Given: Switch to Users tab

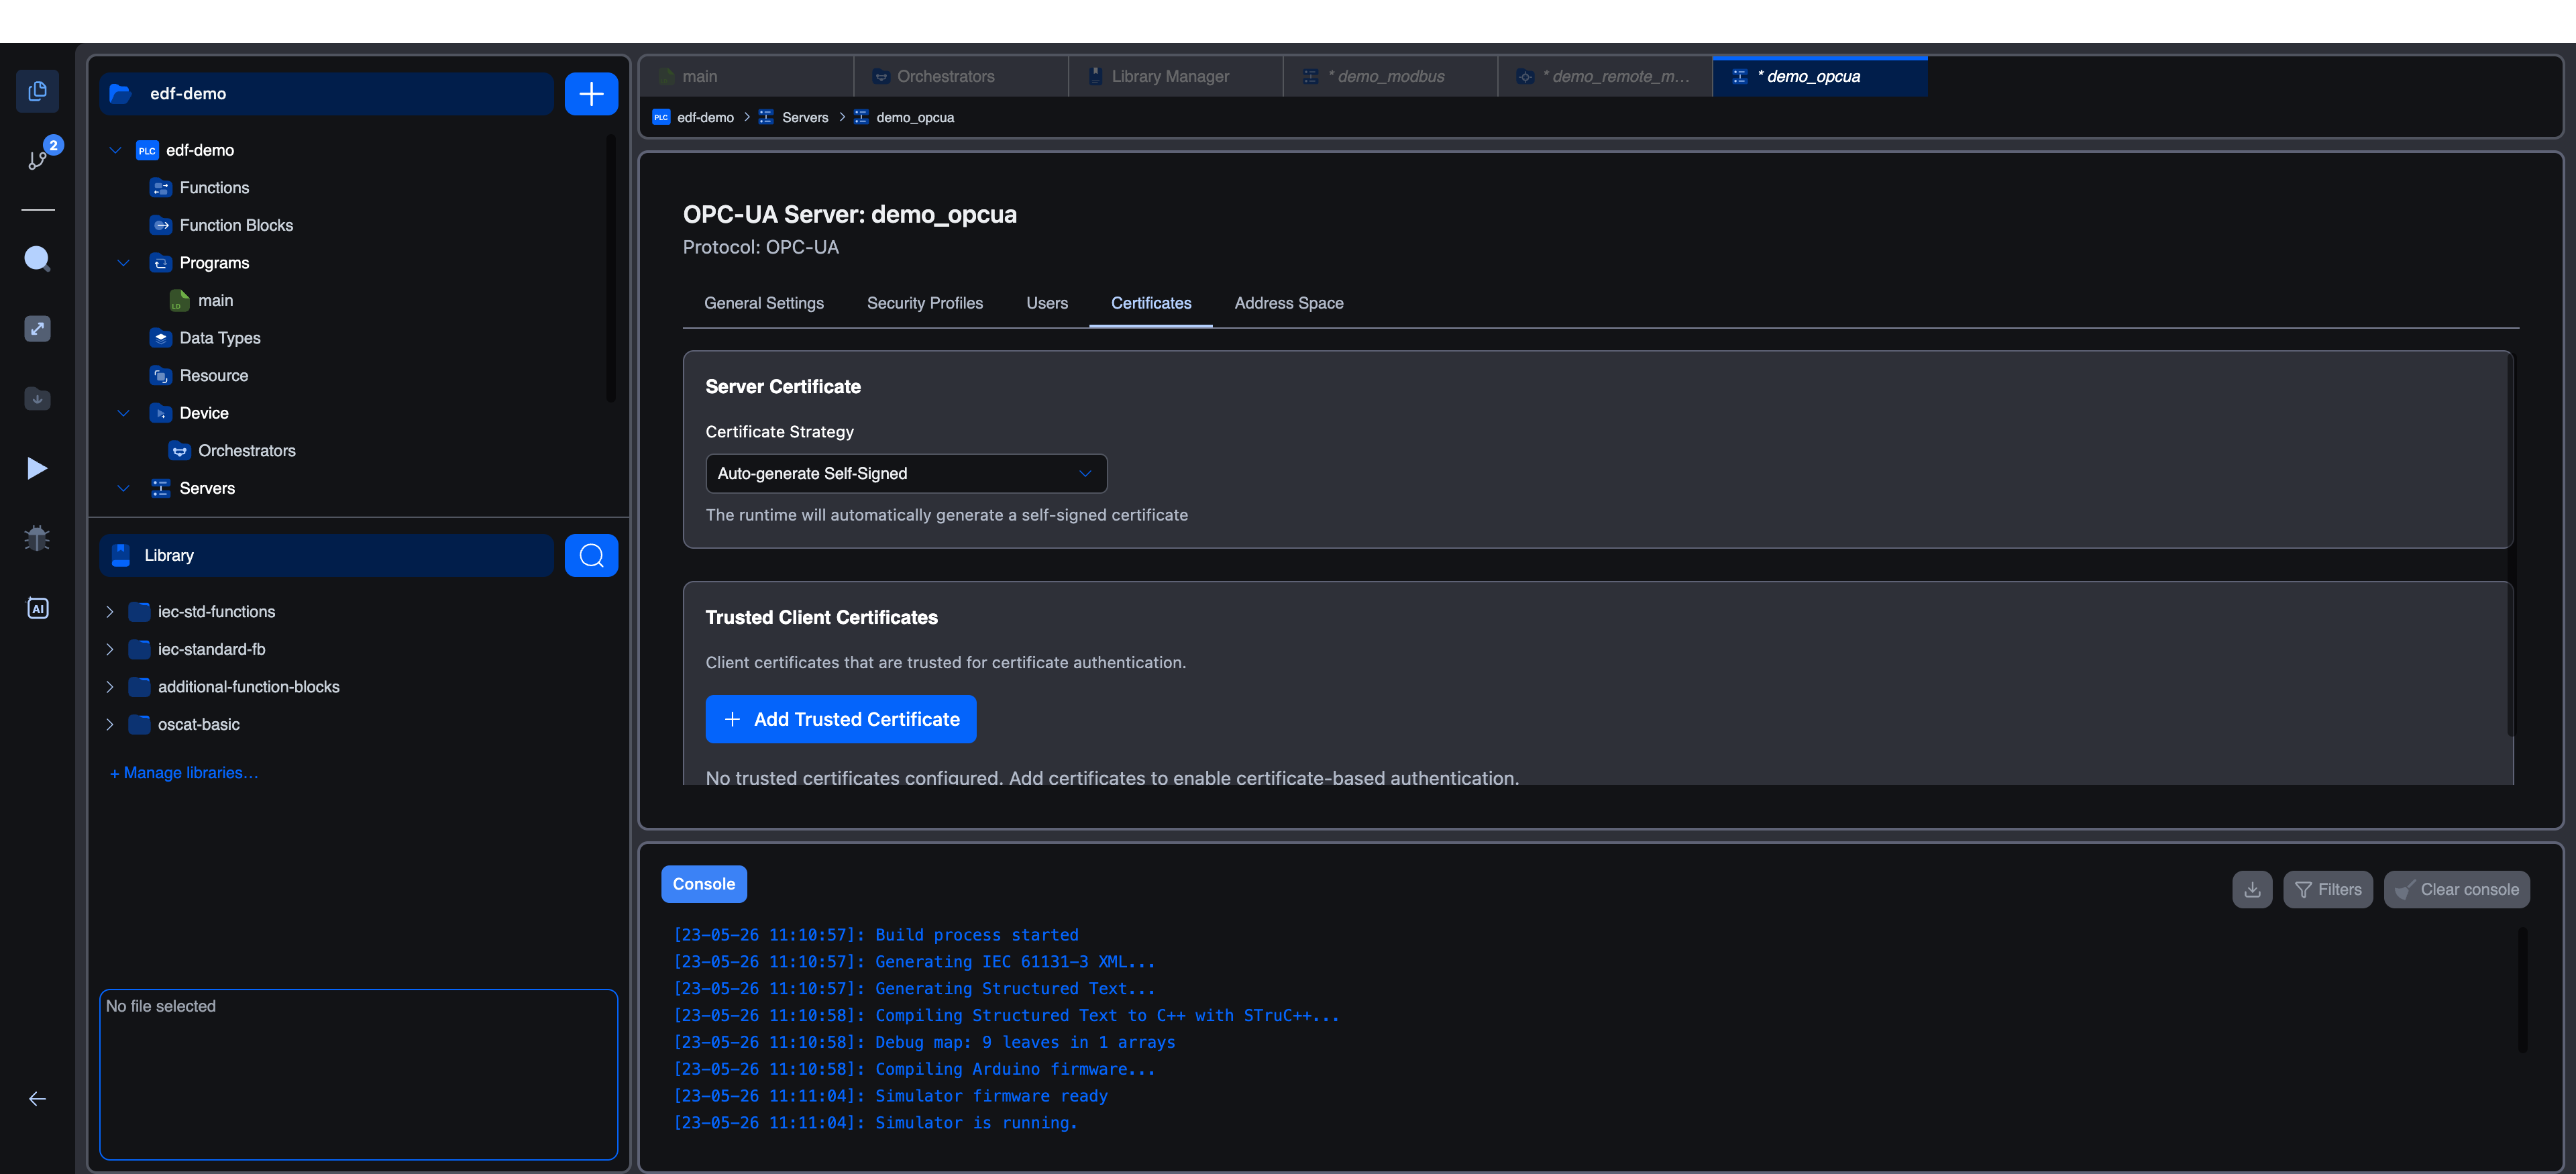Looking at the screenshot, I should point(1047,303).
